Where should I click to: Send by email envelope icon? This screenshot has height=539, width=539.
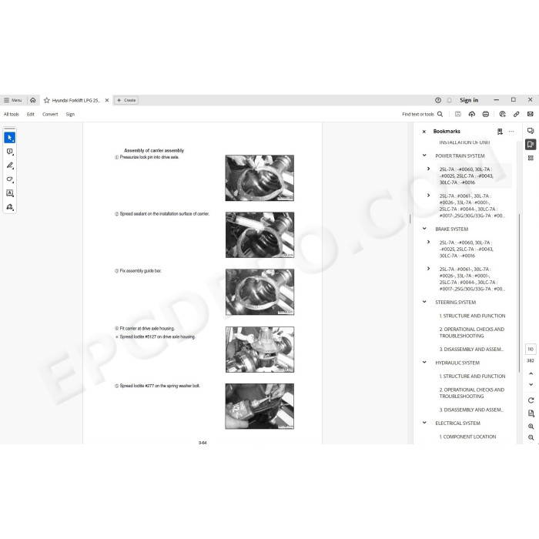[x=531, y=114]
